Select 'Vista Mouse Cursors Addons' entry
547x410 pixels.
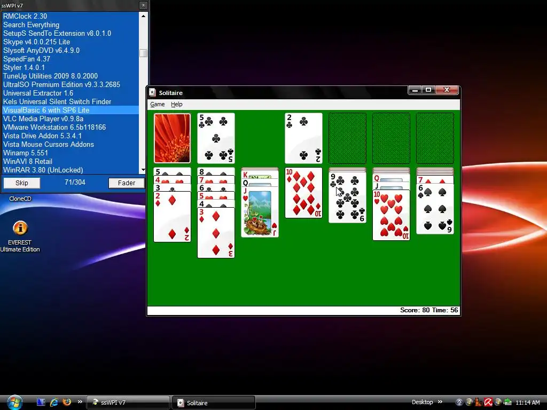pos(70,144)
